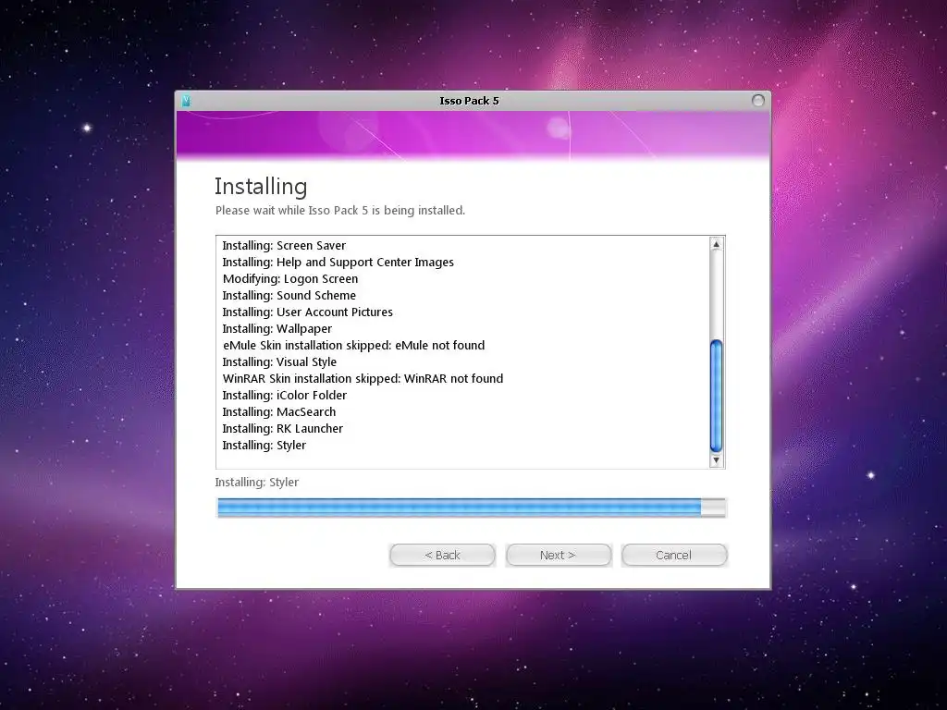Select 'Installing: Help and Support Center Images' line
This screenshot has height=710, width=947.
pos(338,262)
